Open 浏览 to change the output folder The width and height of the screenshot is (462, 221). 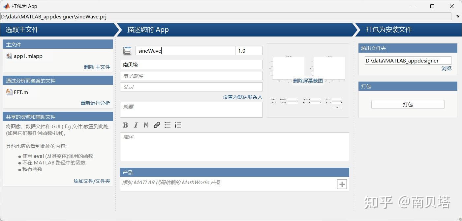tap(447, 68)
